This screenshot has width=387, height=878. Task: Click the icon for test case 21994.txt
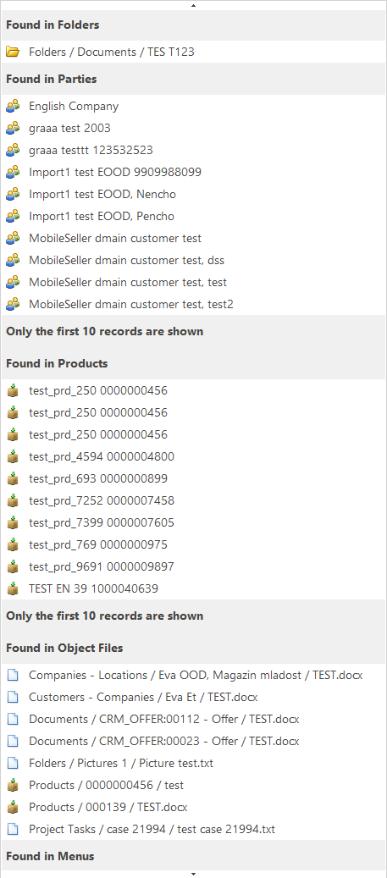(x=13, y=829)
